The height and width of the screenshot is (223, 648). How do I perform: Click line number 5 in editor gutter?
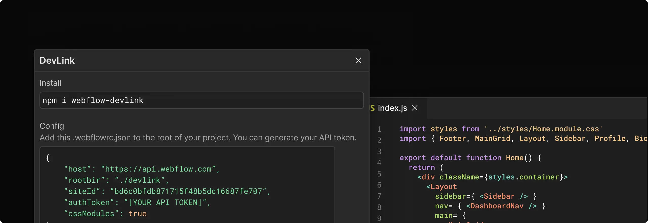pos(379,174)
